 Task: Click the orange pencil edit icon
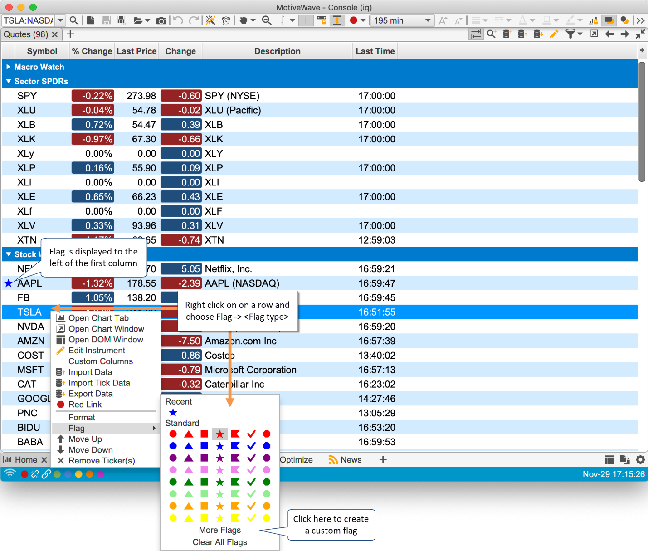point(554,34)
